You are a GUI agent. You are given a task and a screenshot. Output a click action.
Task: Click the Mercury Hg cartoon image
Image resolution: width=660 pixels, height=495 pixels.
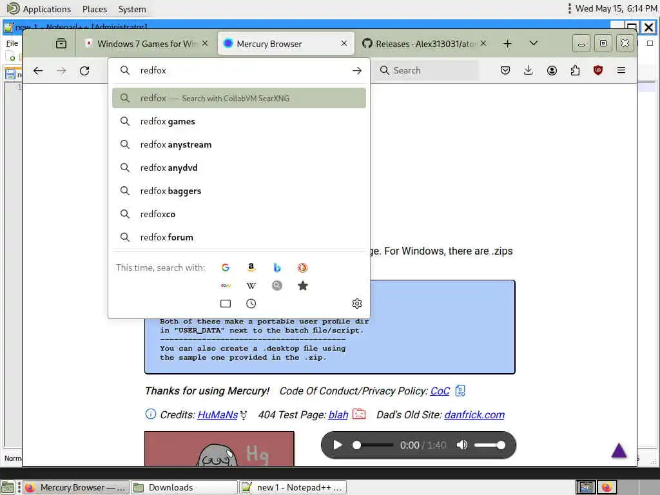219,449
